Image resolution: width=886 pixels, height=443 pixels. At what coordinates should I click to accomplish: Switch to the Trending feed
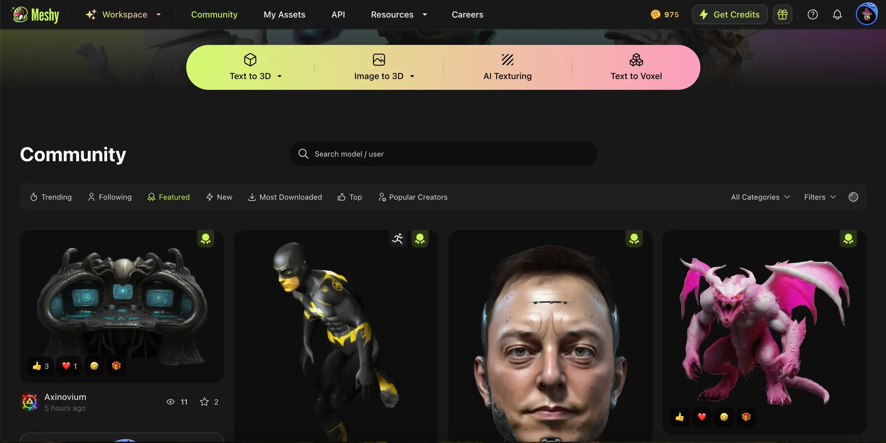tap(50, 197)
